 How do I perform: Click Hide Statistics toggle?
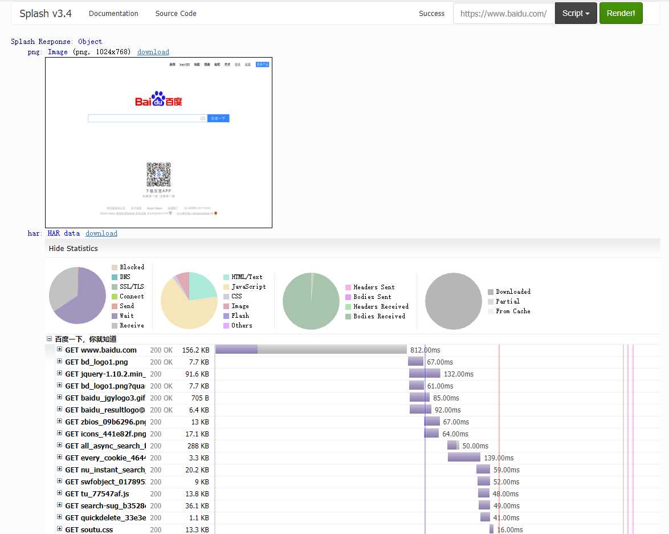point(74,249)
